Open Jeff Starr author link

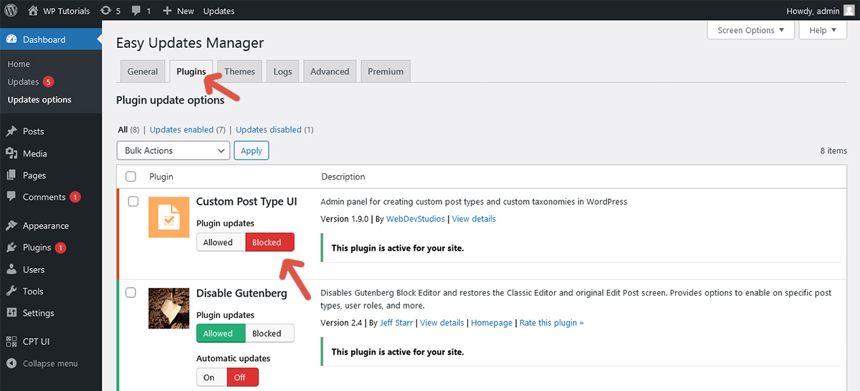click(x=396, y=323)
